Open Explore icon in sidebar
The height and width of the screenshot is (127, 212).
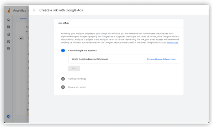8,34
